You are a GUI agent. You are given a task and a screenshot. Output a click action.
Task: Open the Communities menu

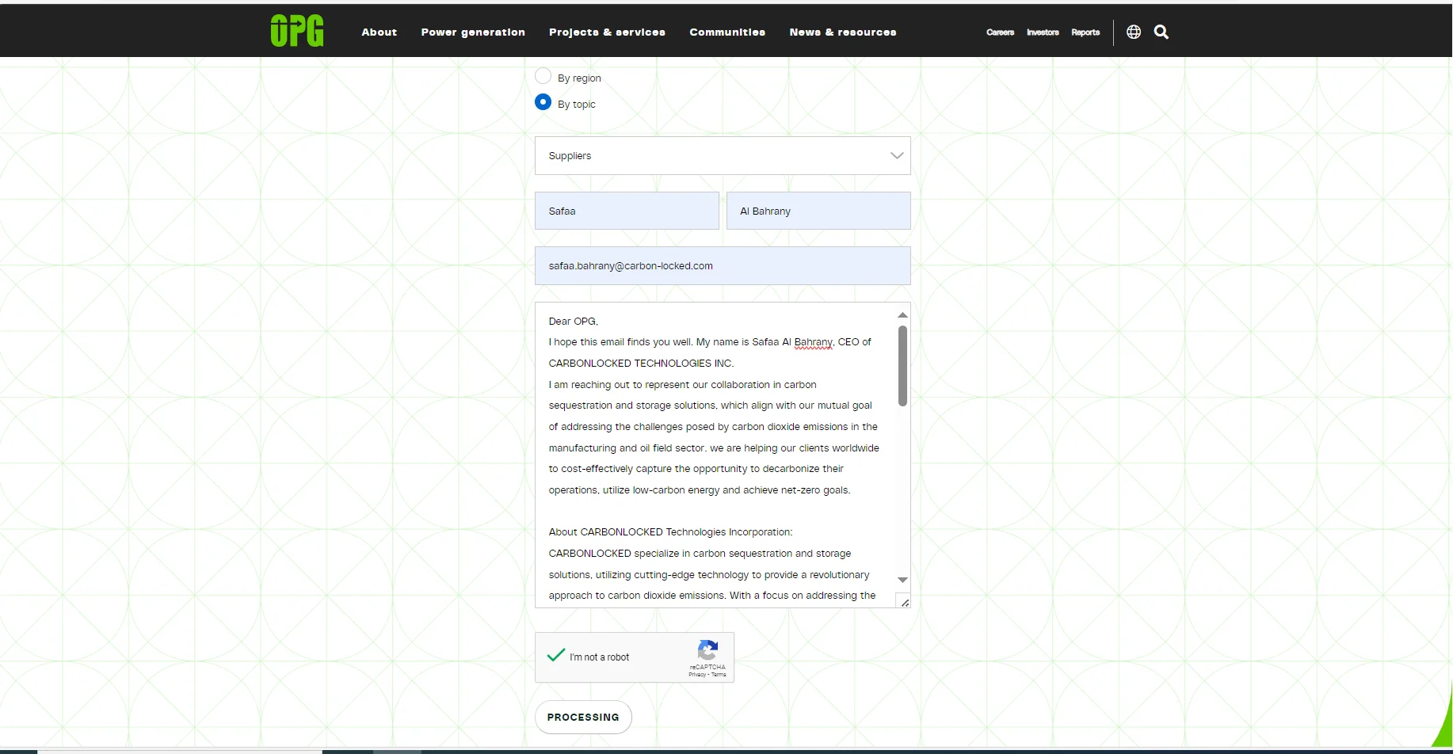click(x=727, y=32)
